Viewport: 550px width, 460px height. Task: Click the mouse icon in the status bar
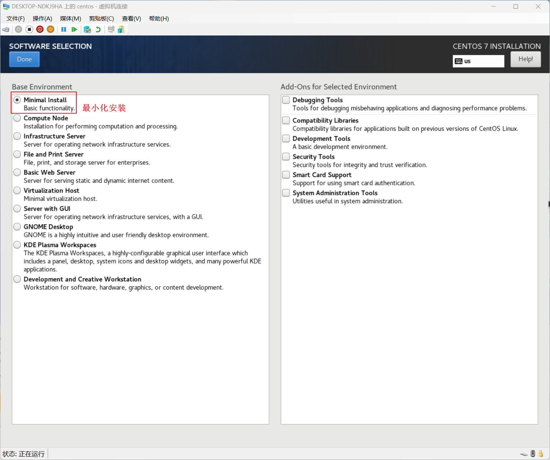pyautogui.click(x=533, y=454)
